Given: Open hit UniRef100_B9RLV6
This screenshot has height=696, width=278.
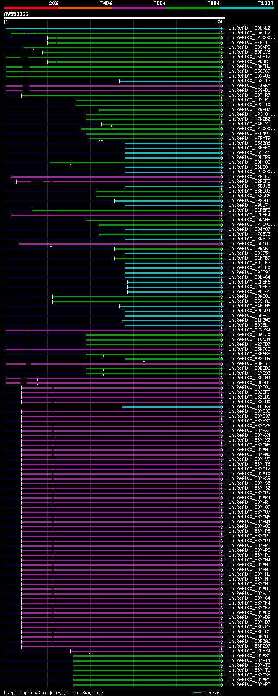Looking at the screenshot, I should coord(249,52).
